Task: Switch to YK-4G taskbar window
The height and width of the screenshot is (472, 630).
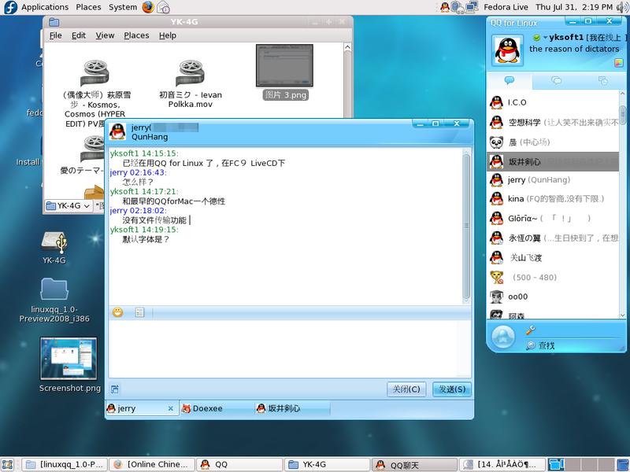Action: tap(327, 464)
